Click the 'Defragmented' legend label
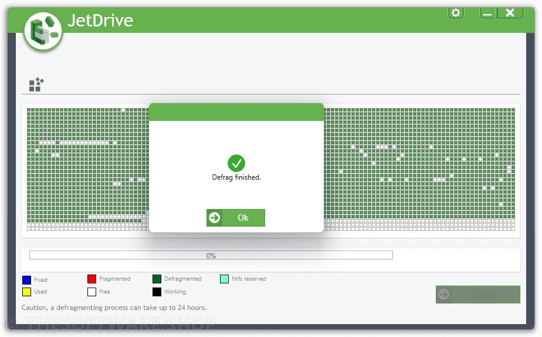The width and height of the screenshot is (542, 337). pos(183,278)
